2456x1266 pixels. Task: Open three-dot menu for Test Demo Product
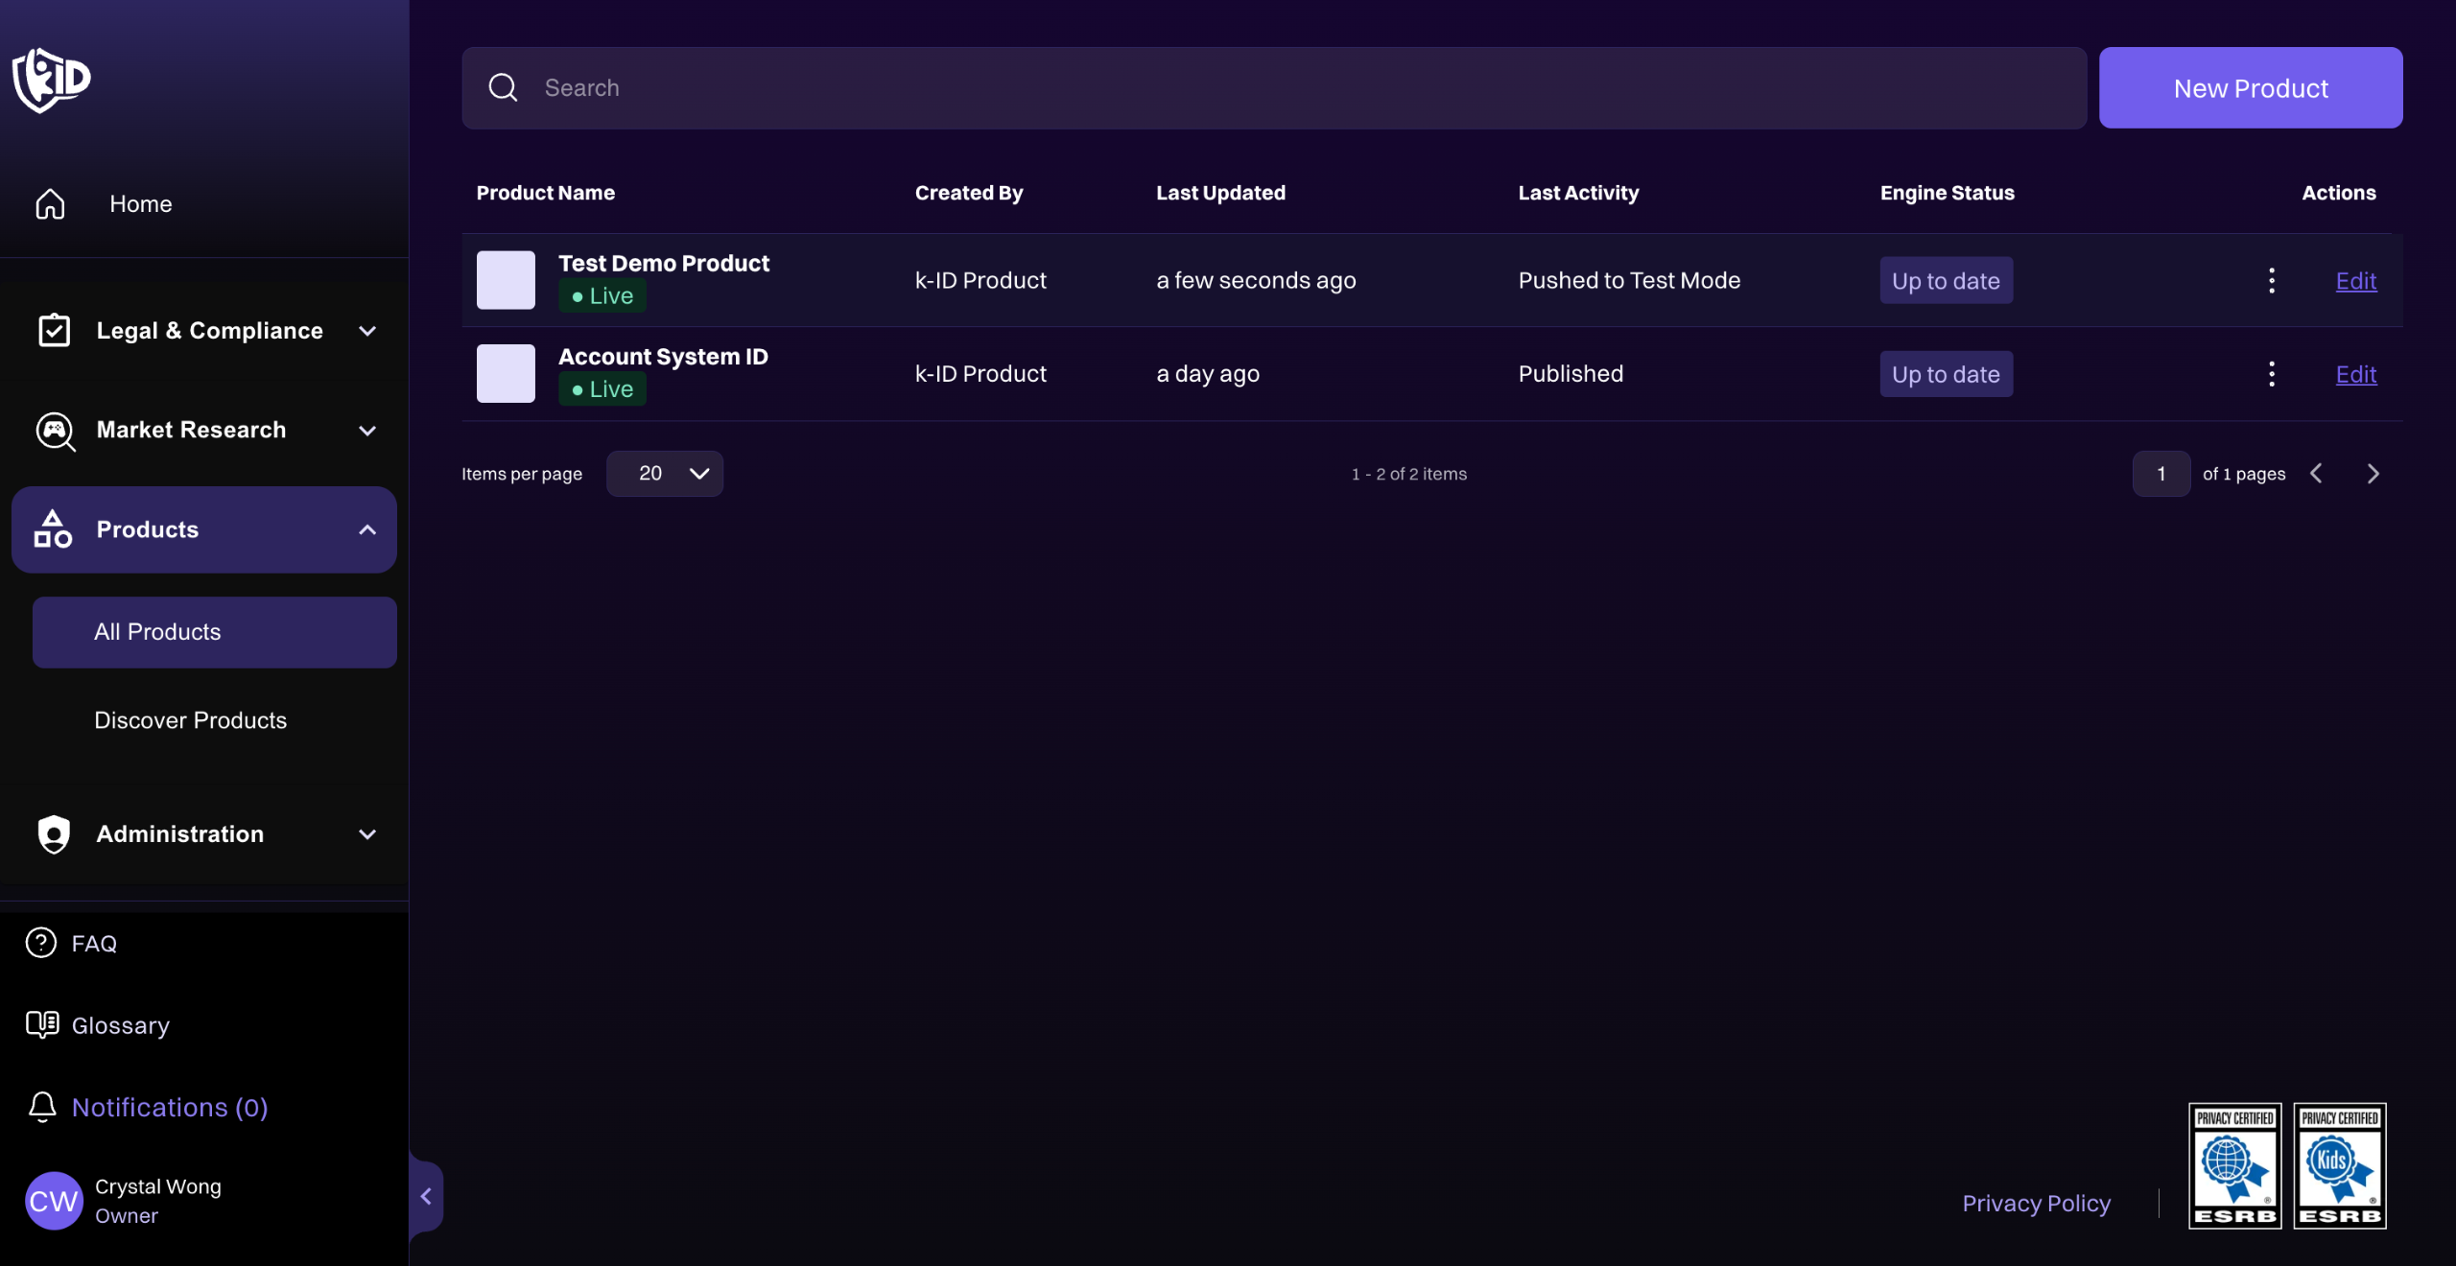pyautogui.click(x=2271, y=281)
